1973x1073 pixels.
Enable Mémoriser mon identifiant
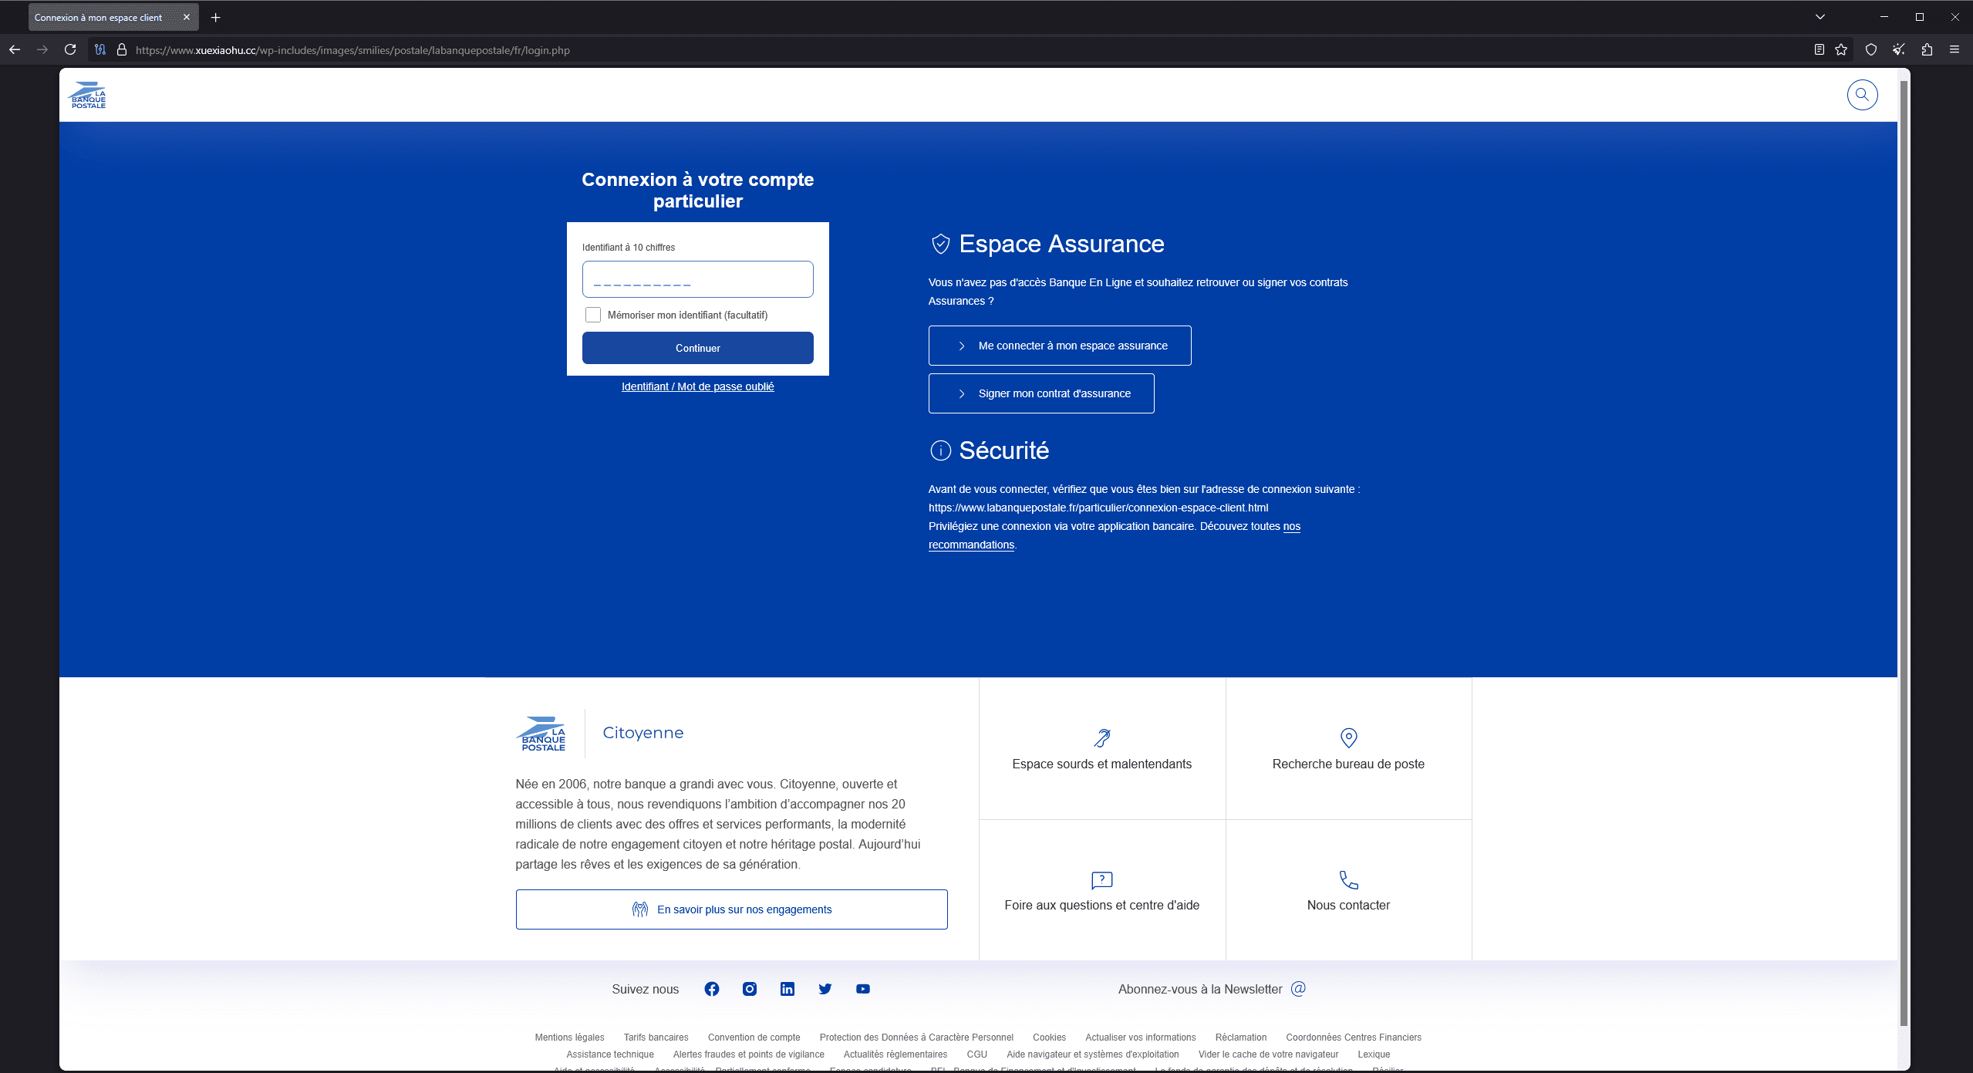(592, 315)
